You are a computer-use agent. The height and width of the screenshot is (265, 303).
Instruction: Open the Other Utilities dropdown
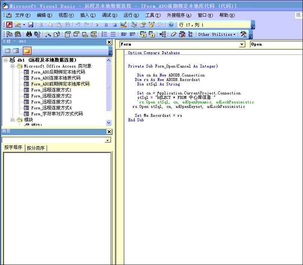[x=217, y=34]
